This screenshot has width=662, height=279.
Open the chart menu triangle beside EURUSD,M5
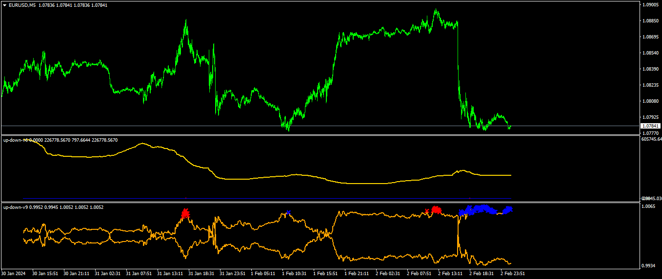5,5
